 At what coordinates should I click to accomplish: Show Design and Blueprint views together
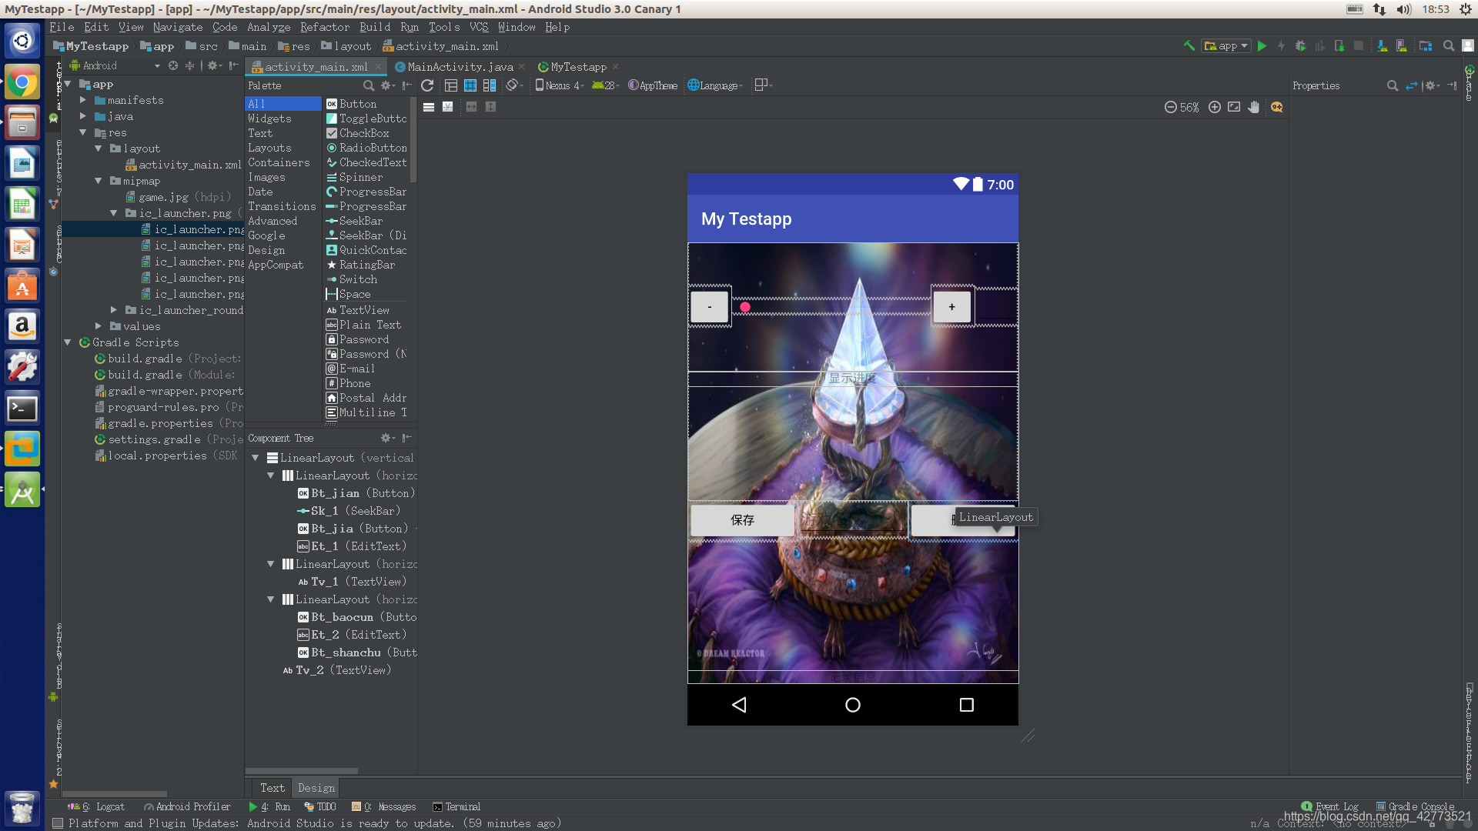[489, 85]
